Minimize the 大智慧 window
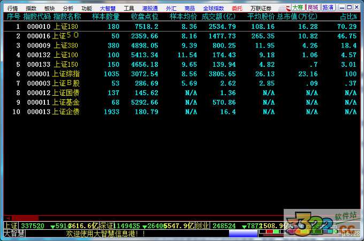 click(342, 7)
